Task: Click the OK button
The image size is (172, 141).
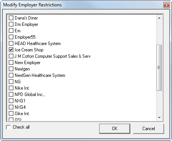Action: coord(115,129)
